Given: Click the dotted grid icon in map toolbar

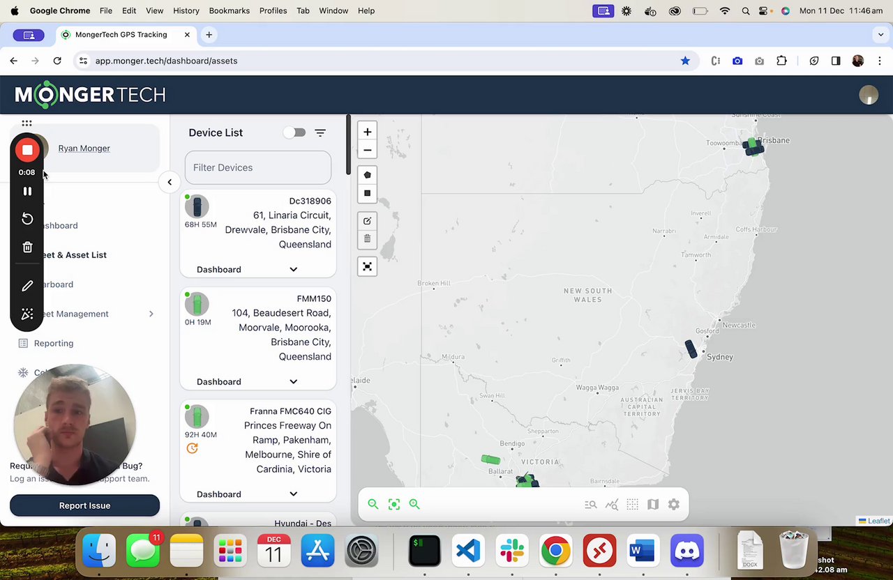Looking at the screenshot, I should pyautogui.click(x=632, y=504).
